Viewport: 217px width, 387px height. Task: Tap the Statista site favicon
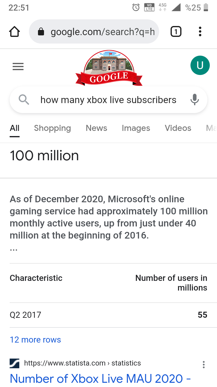coord(14,363)
